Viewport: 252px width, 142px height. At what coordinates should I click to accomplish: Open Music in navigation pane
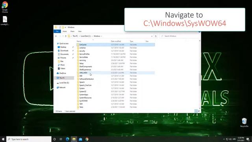[x=62, y=65]
